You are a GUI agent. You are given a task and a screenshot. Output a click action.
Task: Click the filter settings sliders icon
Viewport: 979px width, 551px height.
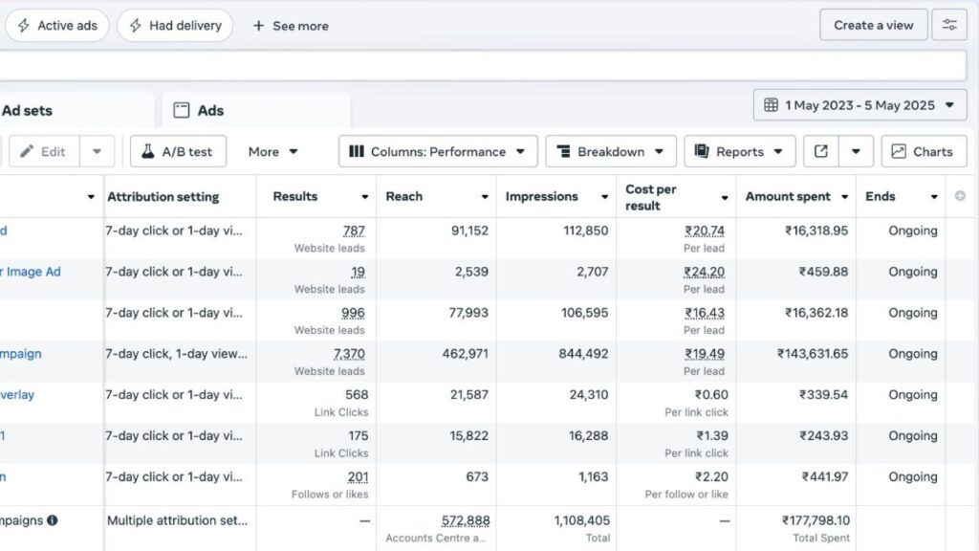click(949, 25)
